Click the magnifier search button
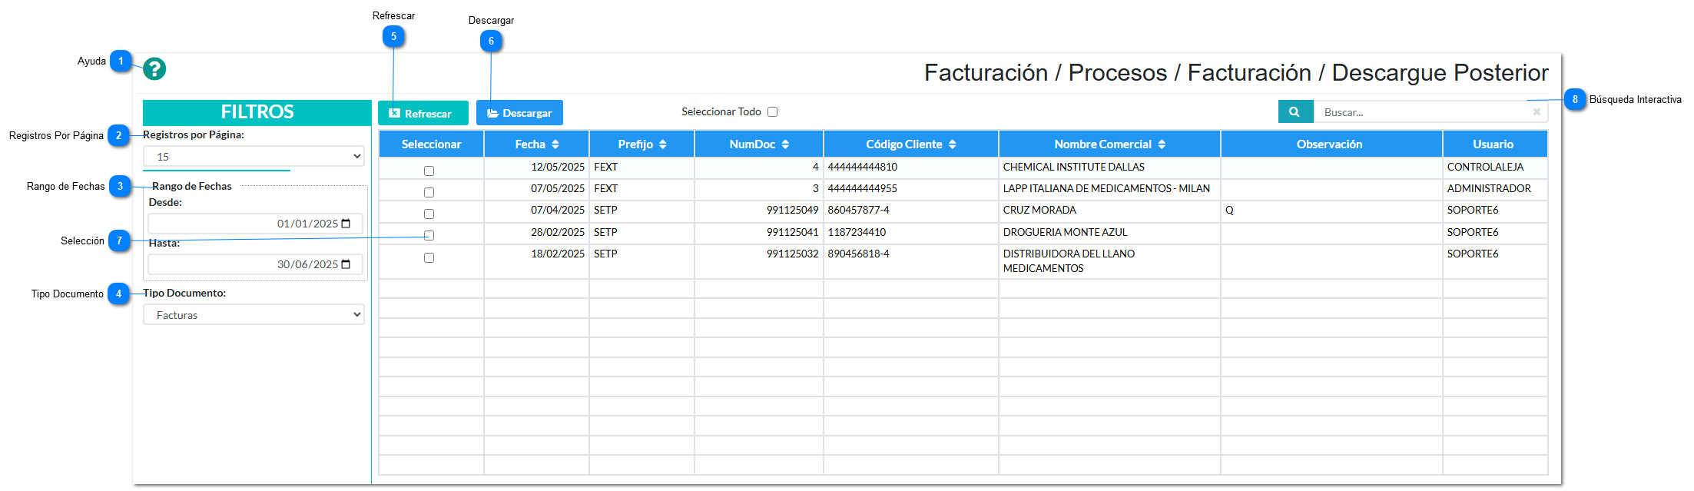The width and height of the screenshot is (1694, 491). 1295,112
